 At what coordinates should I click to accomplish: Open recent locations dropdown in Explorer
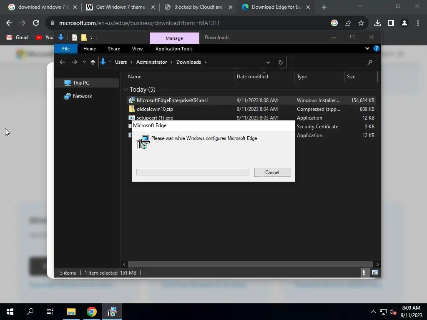(84, 62)
